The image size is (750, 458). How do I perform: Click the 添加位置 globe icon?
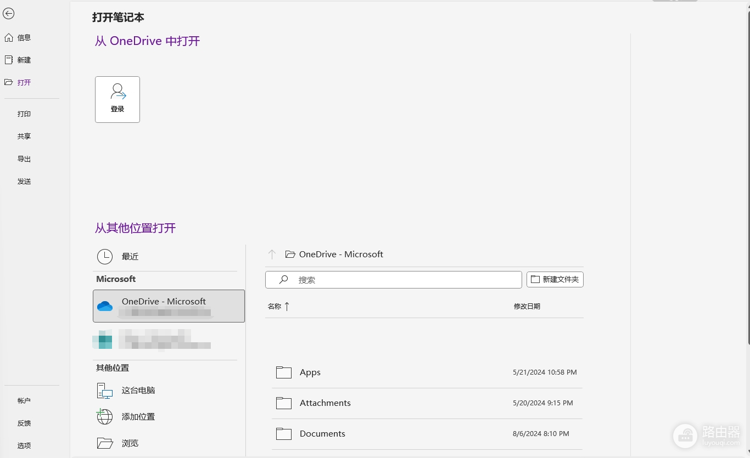[x=104, y=417]
